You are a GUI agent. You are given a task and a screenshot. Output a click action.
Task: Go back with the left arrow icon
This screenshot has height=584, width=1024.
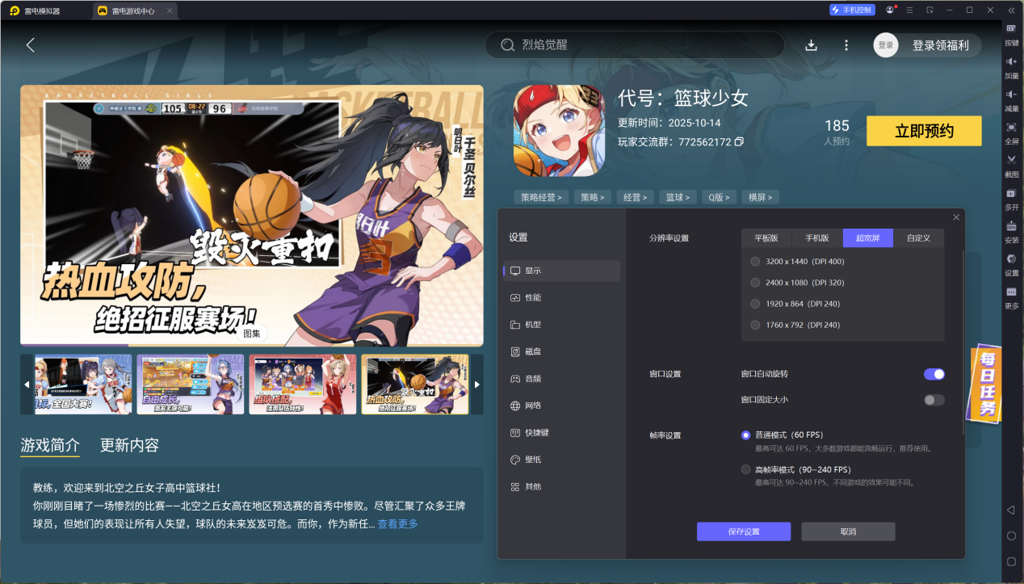(31, 45)
